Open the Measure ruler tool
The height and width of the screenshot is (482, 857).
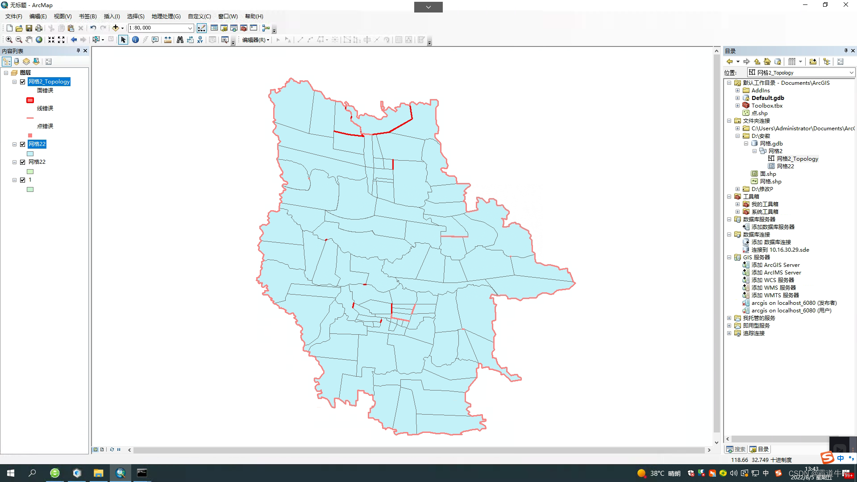tap(168, 40)
